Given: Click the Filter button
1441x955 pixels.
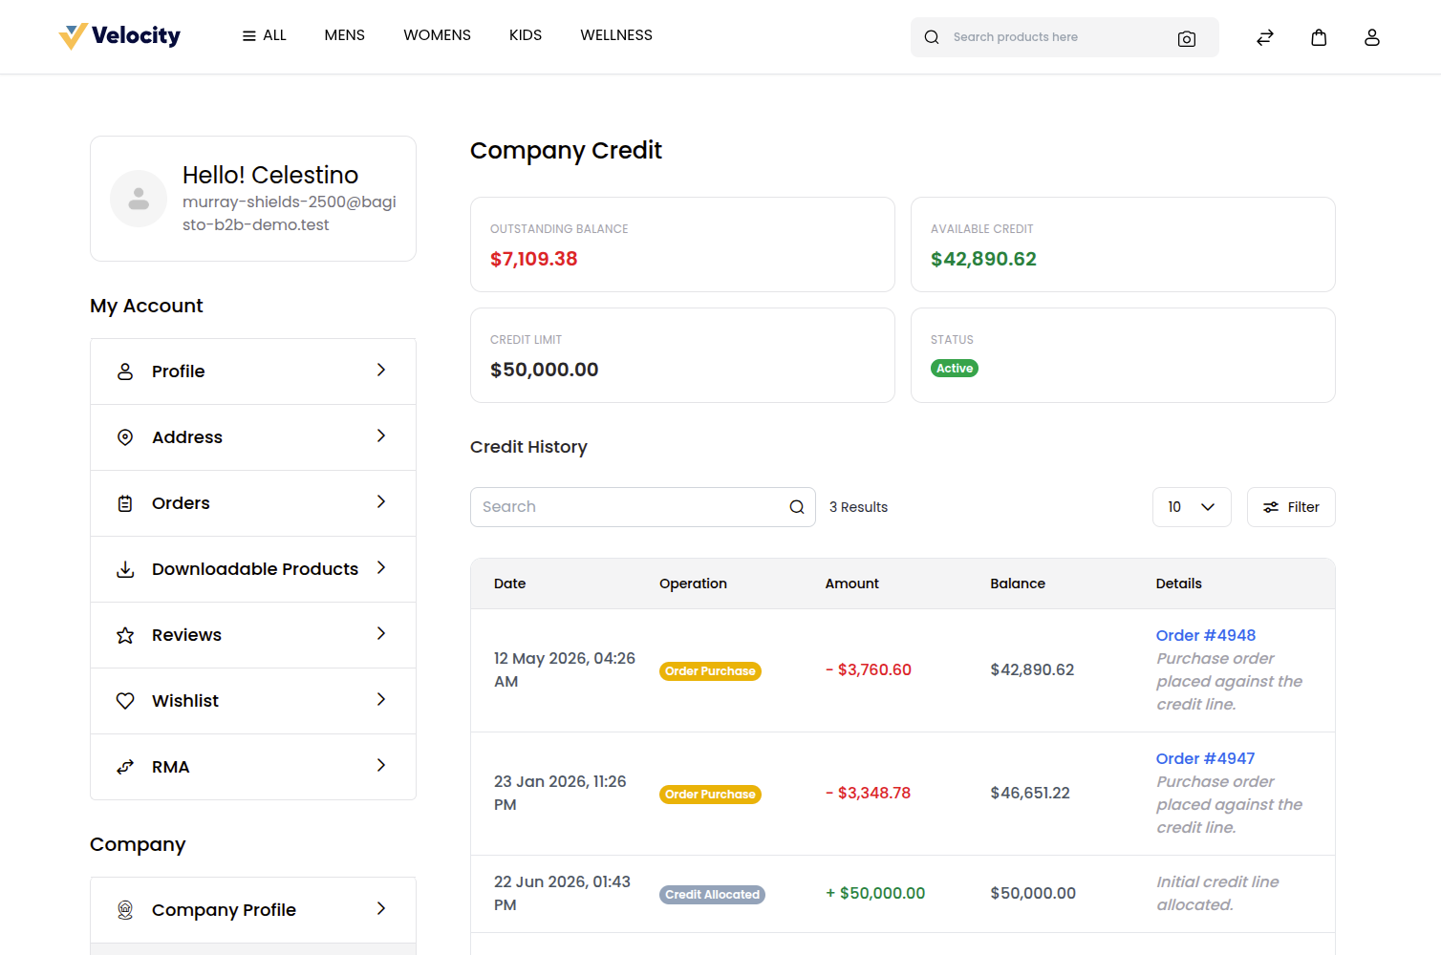Looking at the screenshot, I should click(x=1291, y=507).
